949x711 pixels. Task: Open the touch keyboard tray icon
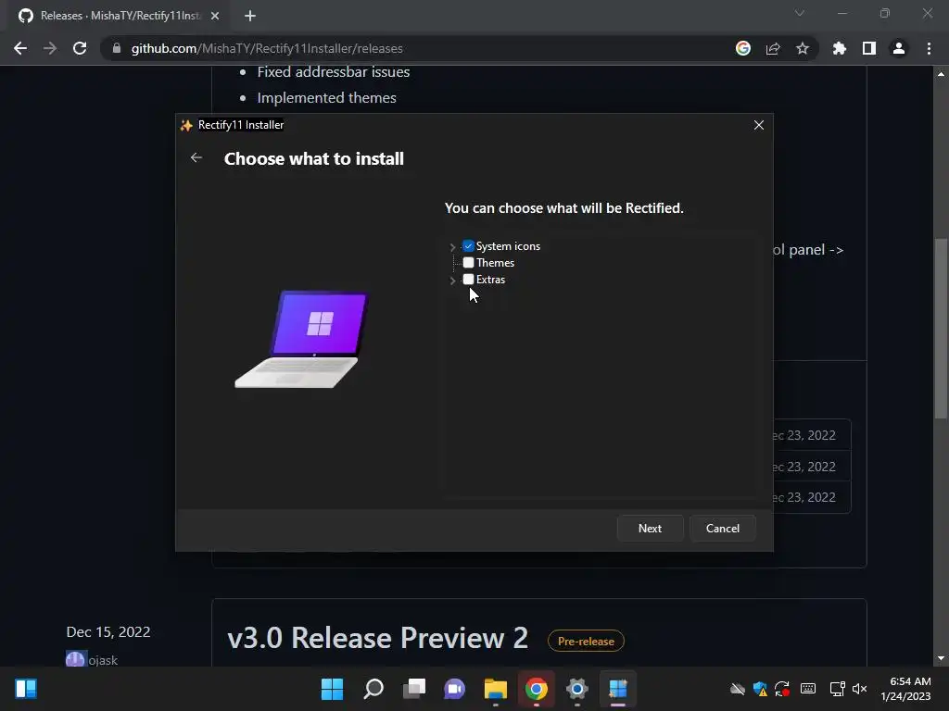(808, 689)
